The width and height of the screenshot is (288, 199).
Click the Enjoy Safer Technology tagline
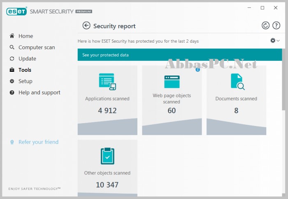pos(34,189)
